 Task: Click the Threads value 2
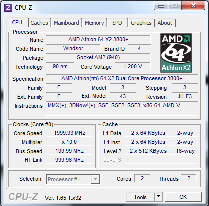[x=189, y=178]
